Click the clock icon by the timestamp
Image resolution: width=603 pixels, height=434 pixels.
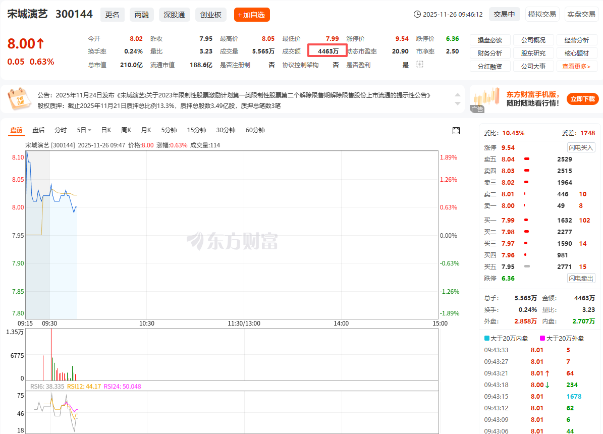tap(417, 14)
